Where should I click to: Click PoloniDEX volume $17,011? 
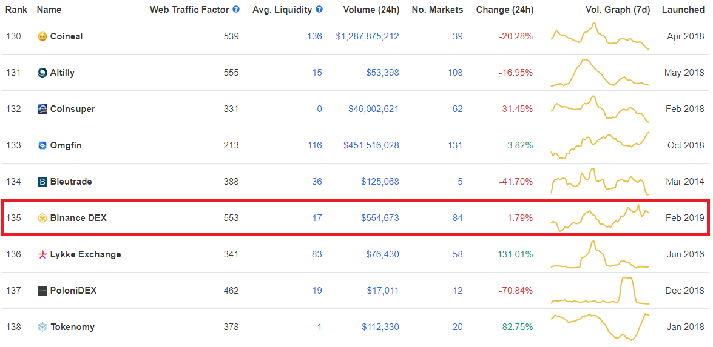coord(383,291)
